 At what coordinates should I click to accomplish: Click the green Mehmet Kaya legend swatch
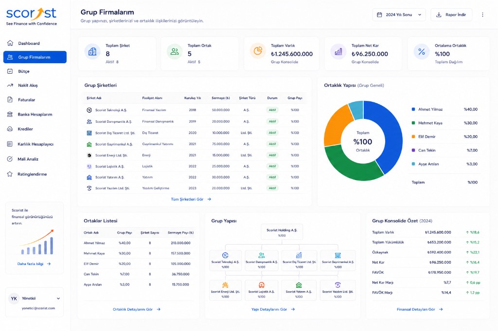(x=413, y=123)
